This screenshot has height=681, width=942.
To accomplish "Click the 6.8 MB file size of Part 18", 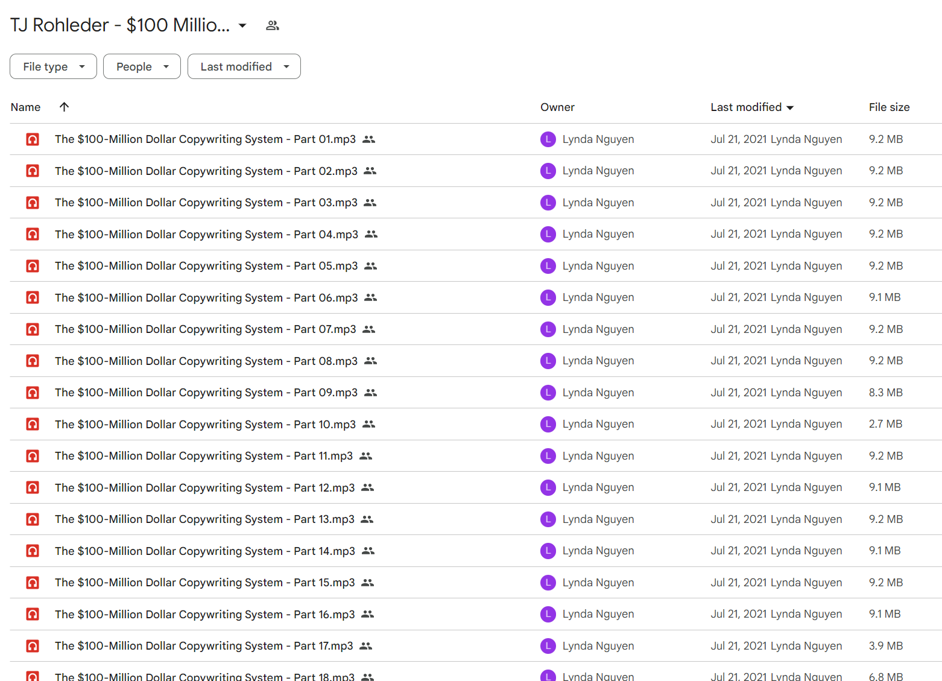I will coord(886,676).
